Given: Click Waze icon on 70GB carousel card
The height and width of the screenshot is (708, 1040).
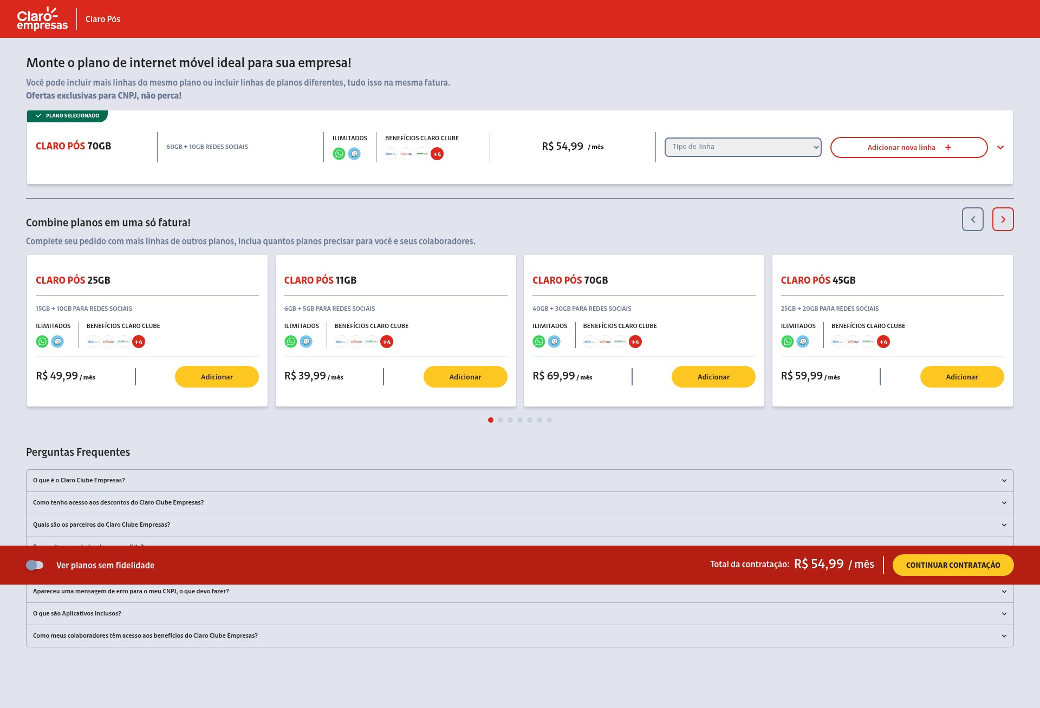Looking at the screenshot, I should click(554, 342).
